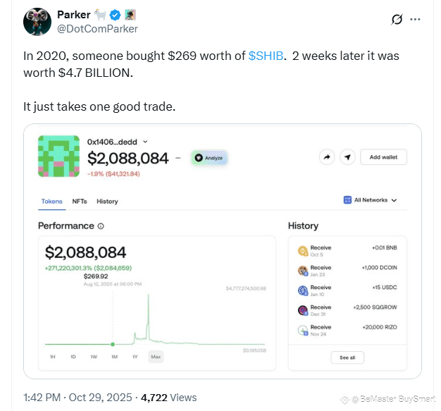Switch to the History tab
441x411 pixels.
pos(107,202)
